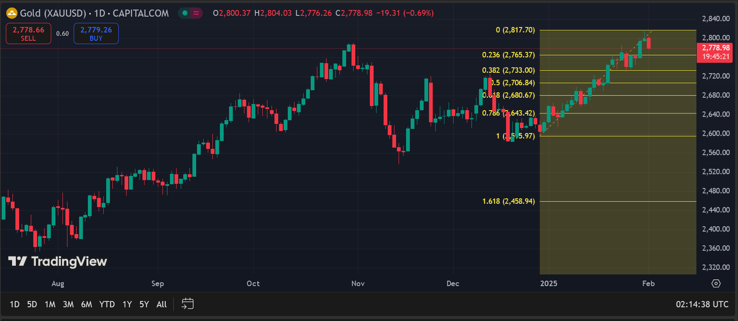
Task: Click the green market status indicator
Action: [185, 13]
